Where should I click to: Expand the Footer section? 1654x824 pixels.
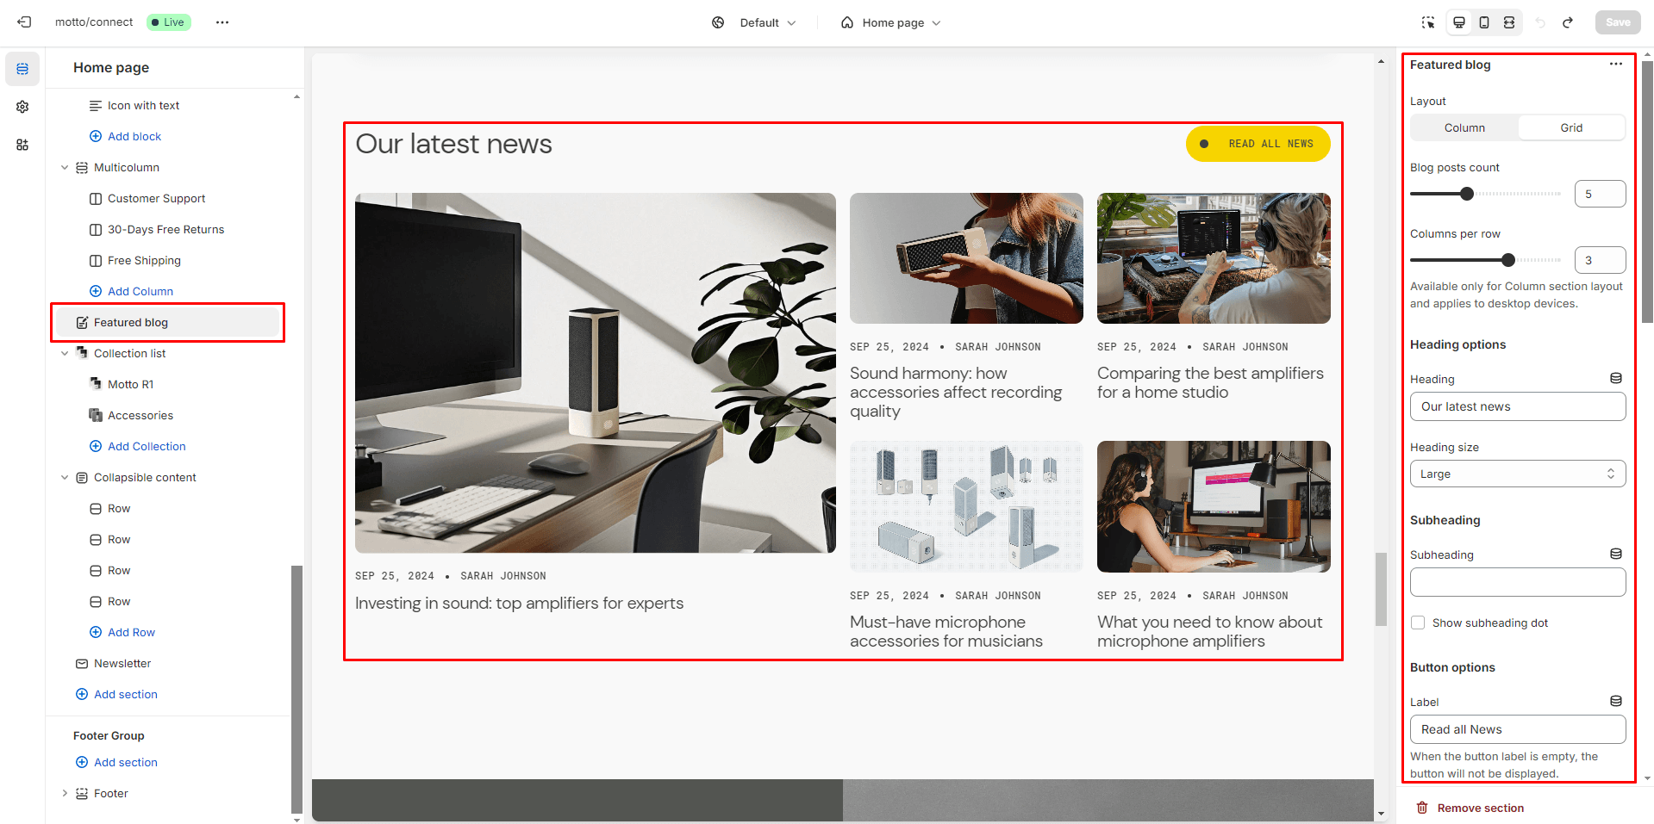[x=65, y=793]
